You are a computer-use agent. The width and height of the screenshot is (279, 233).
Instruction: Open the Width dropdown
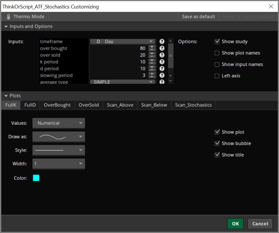pyautogui.click(x=59, y=164)
